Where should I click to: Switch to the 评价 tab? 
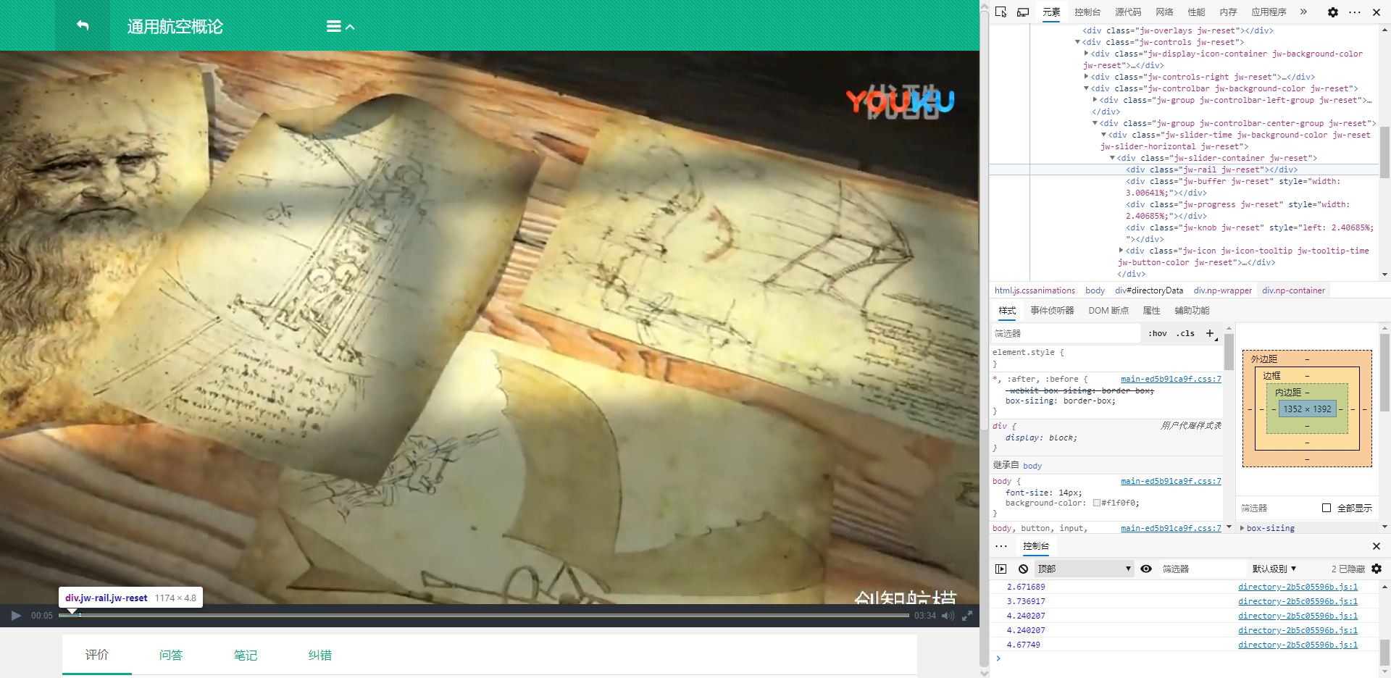[97, 655]
